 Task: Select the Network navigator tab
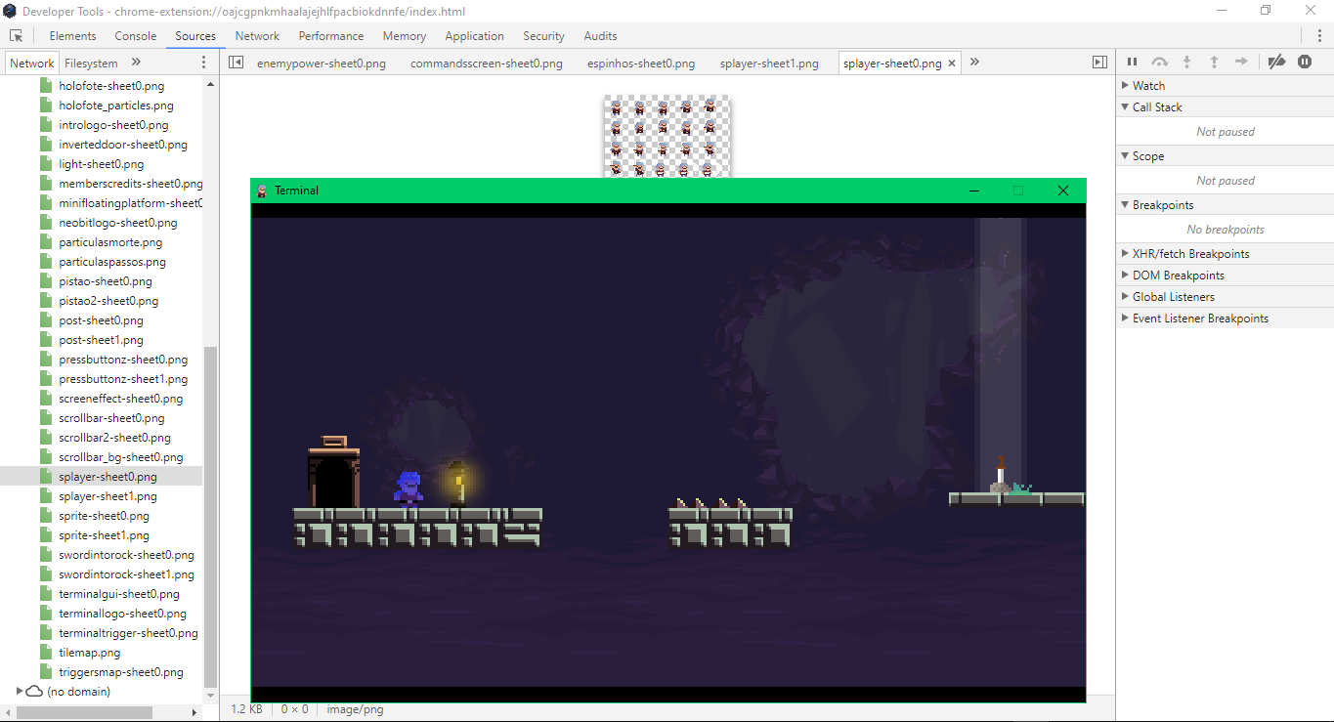[x=32, y=63]
